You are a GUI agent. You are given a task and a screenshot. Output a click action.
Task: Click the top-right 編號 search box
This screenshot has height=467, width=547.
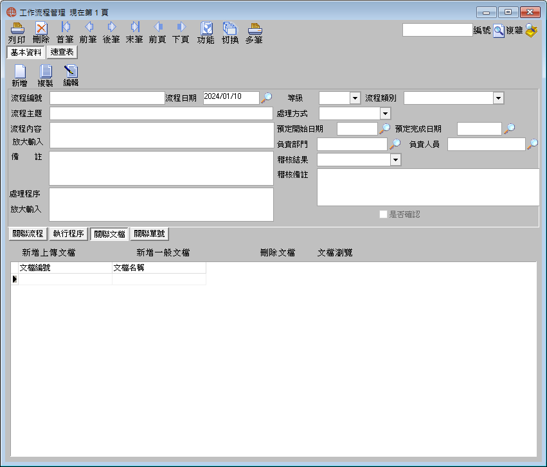click(x=438, y=30)
